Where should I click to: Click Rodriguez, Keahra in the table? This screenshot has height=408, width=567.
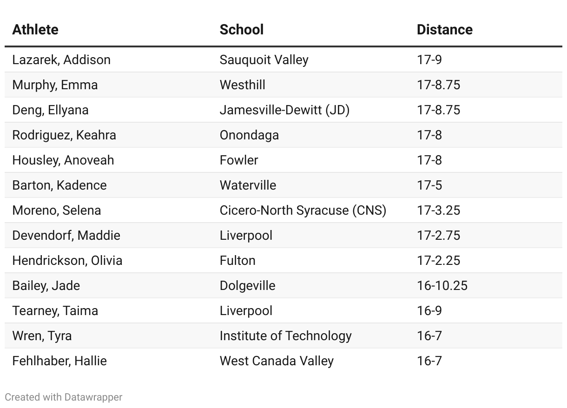click(64, 135)
